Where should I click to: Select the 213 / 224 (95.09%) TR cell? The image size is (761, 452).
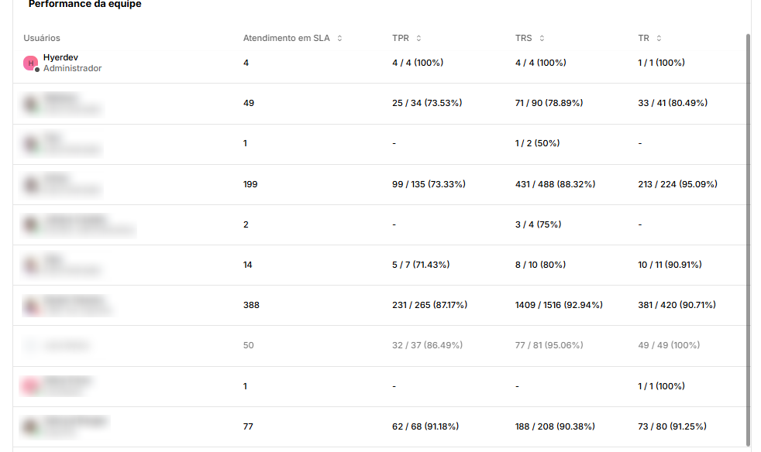point(677,184)
